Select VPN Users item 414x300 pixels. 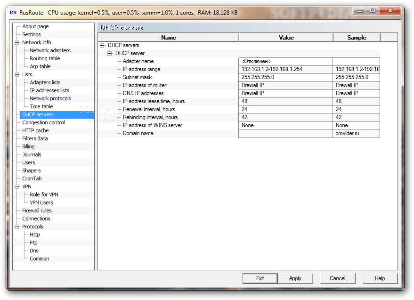click(41, 203)
